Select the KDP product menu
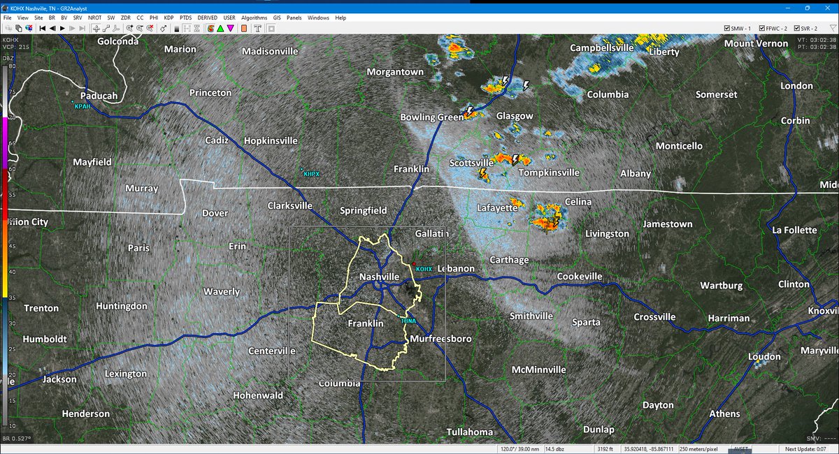Screen dimensions: 839x454 (168, 17)
